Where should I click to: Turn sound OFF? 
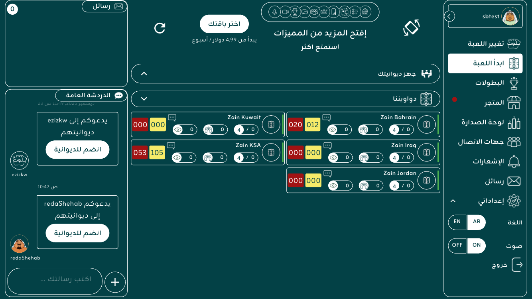point(457,246)
